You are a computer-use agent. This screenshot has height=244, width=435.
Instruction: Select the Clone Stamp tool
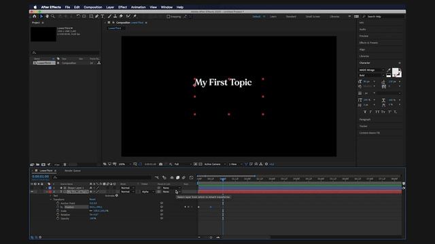point(115,16)
